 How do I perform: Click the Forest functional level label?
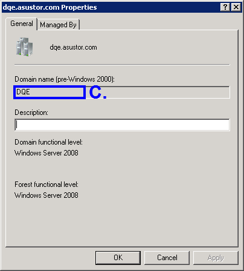point(47,184)
